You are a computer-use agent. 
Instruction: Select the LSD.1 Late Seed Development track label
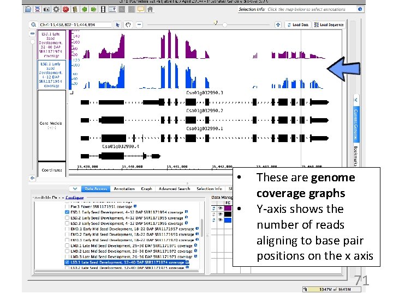52,45
